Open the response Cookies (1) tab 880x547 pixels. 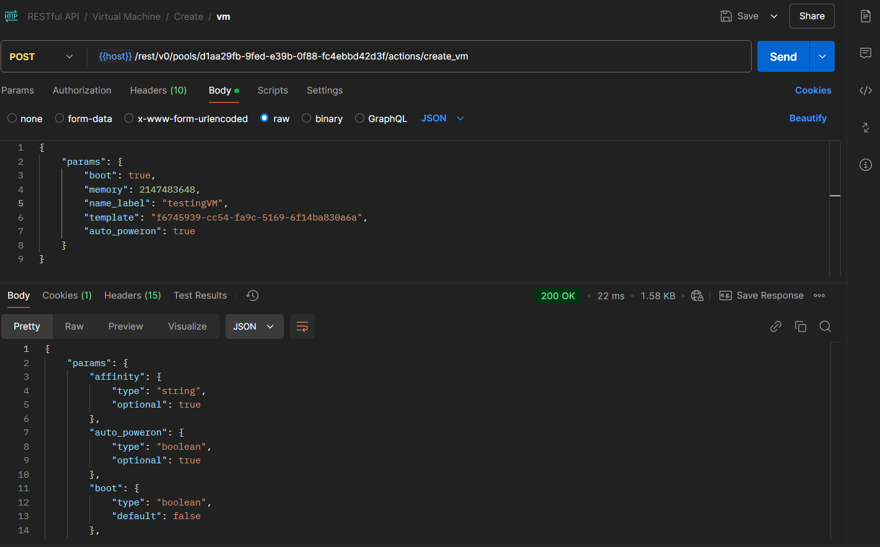coord(67,295)
